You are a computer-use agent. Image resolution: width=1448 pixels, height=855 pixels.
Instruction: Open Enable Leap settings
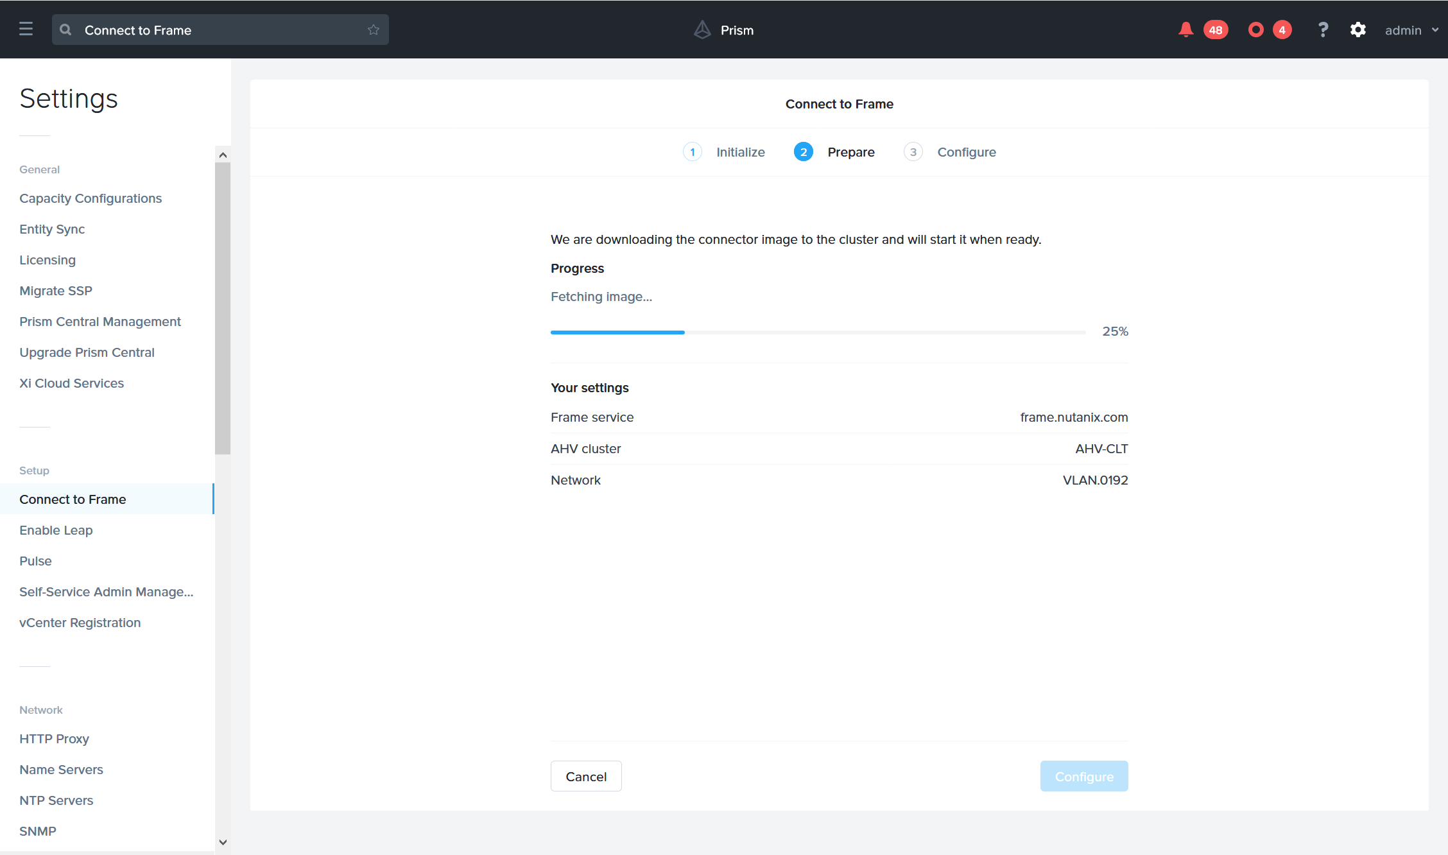coord(56,530)
